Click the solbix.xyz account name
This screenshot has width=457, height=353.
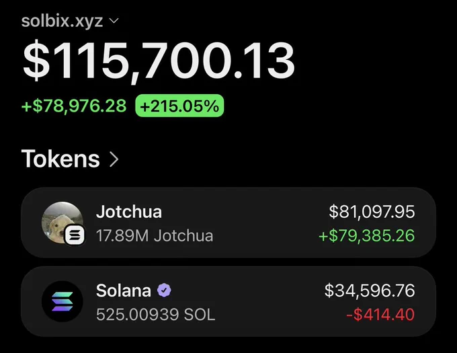(62, 21)
